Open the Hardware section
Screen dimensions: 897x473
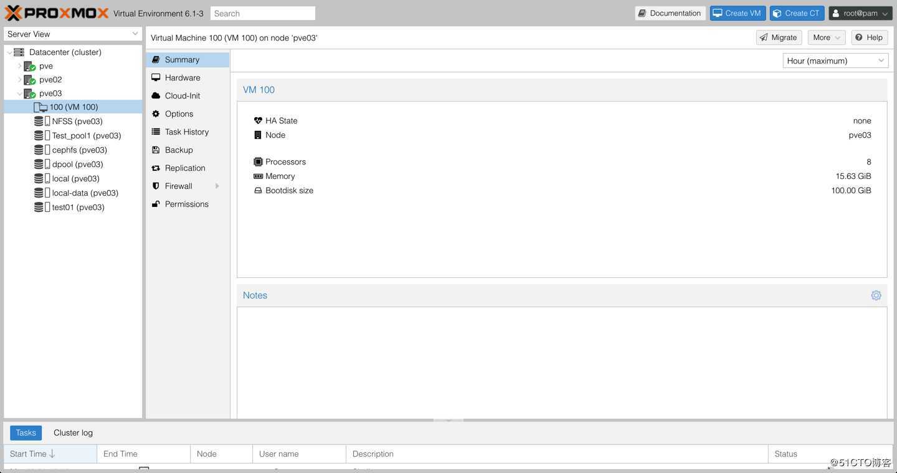(x=187, y=78)
